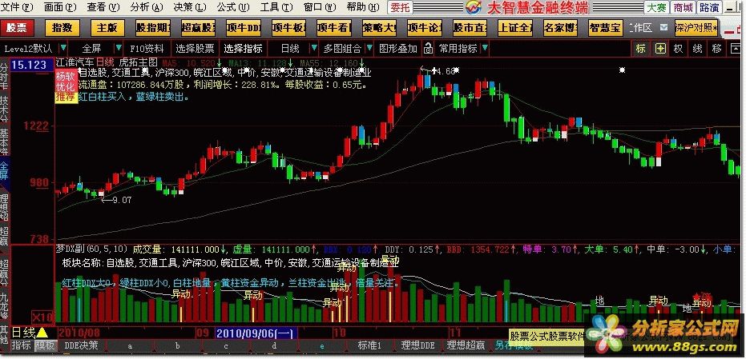Viewport: 746px width, 359px height.
Task: Toggle the padlock lock icon
Action: (428, 49)
